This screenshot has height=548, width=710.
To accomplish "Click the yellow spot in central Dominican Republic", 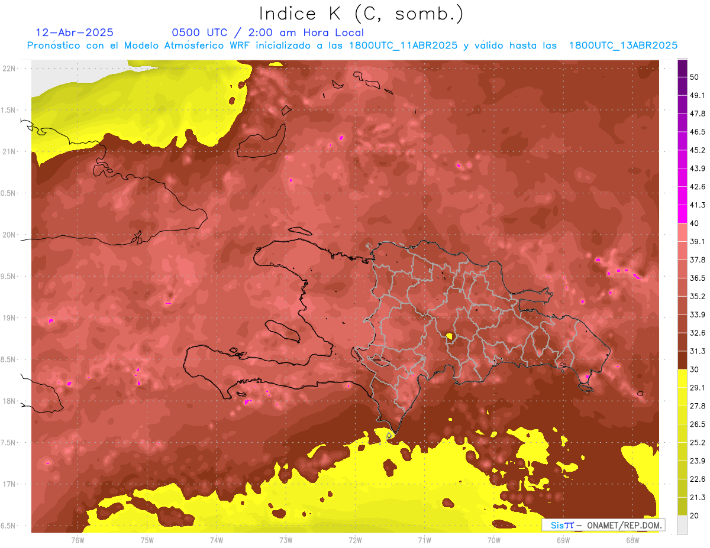I will [x=449, y=337].
